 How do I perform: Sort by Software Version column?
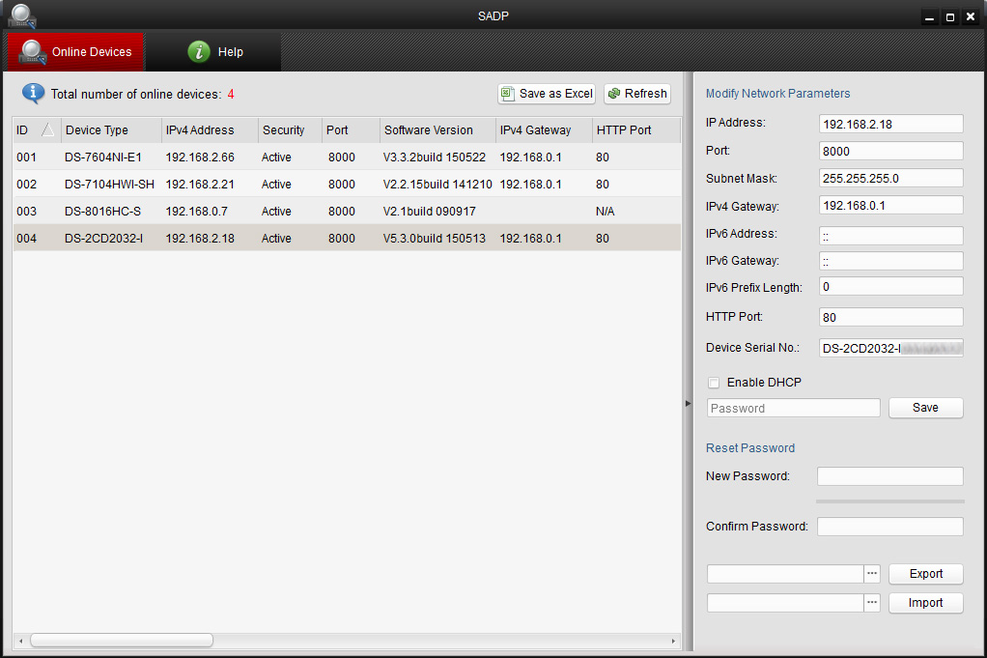click(437, 129)
